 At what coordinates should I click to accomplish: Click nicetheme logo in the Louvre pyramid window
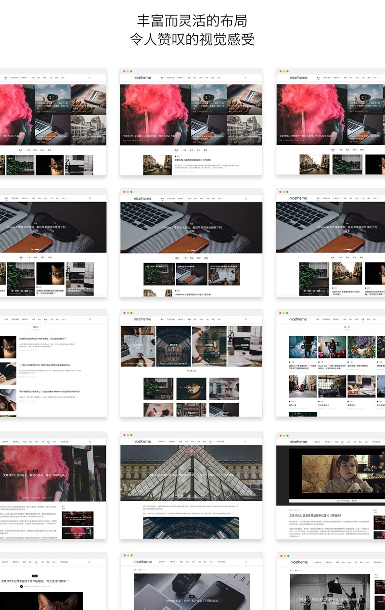coord(142,441)
